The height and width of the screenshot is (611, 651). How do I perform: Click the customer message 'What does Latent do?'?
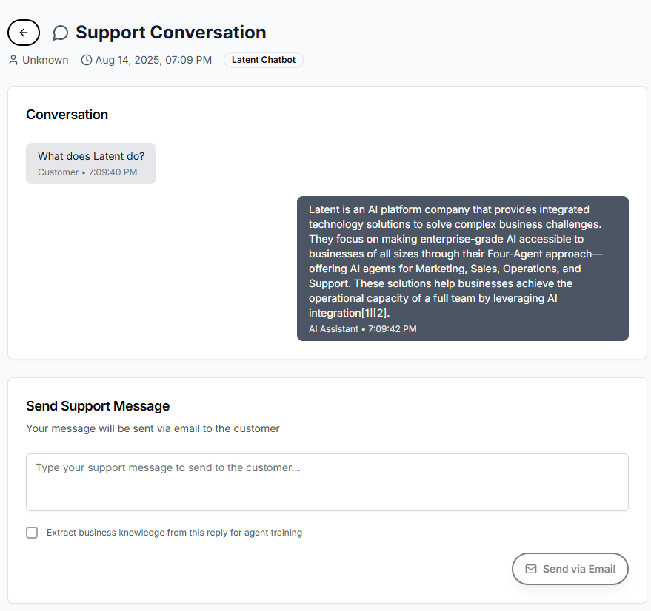coord(91,157)
